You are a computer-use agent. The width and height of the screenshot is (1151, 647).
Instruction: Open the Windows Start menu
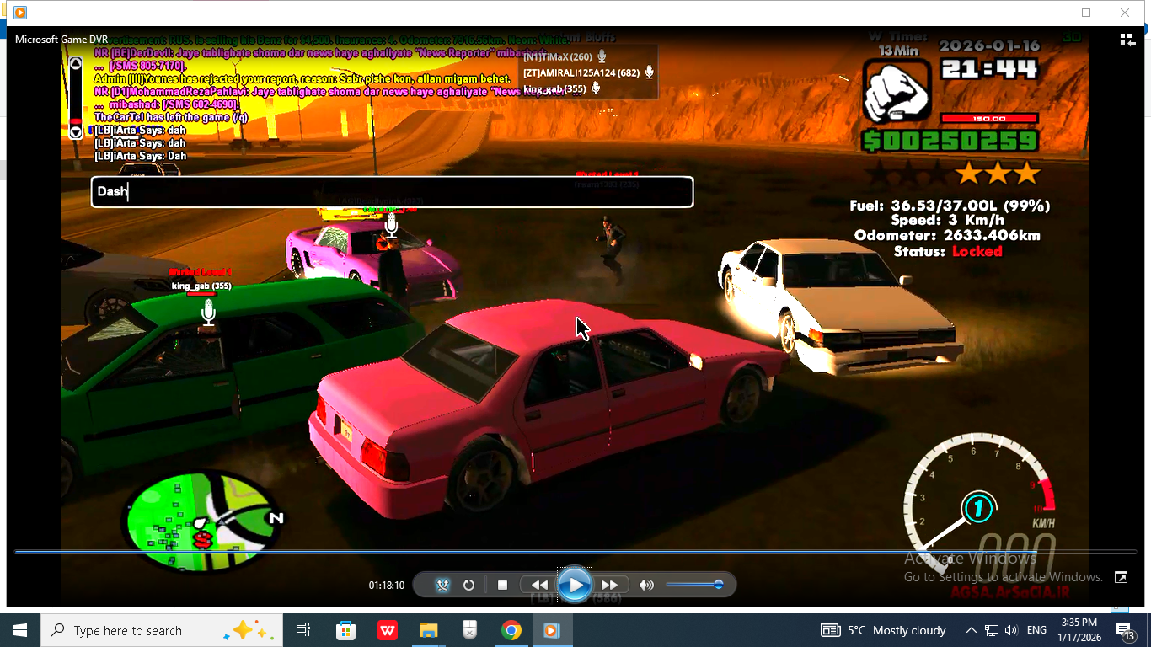(x=20, y=630)
